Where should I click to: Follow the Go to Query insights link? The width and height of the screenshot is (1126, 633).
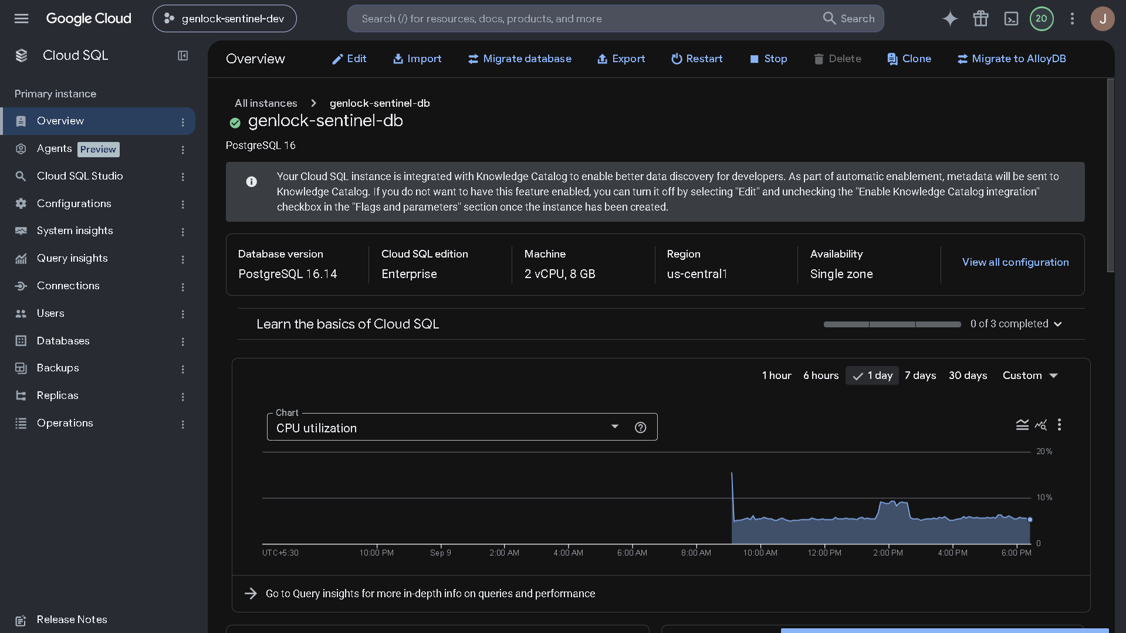[x=430, y=594]
